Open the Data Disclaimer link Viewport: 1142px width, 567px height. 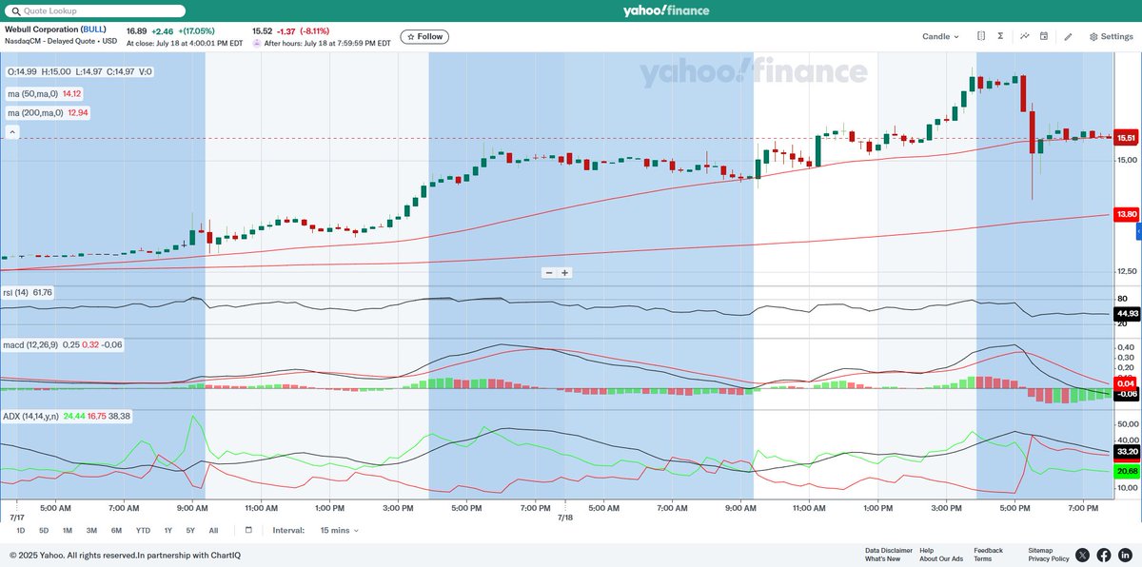(889, 550)
